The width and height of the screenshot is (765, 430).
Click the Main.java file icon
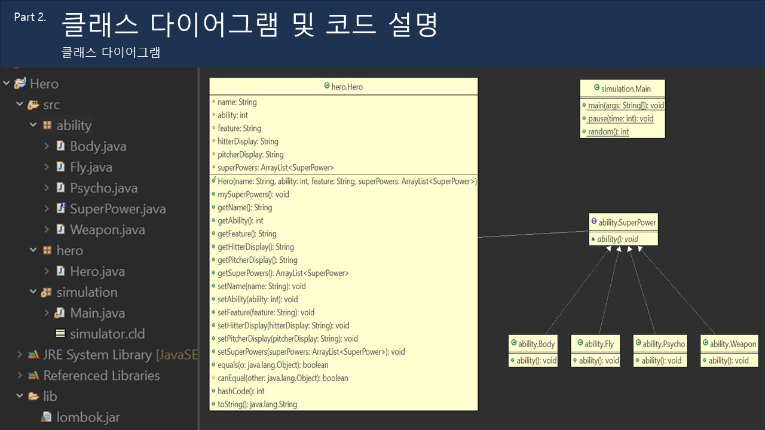coord(60,313)
